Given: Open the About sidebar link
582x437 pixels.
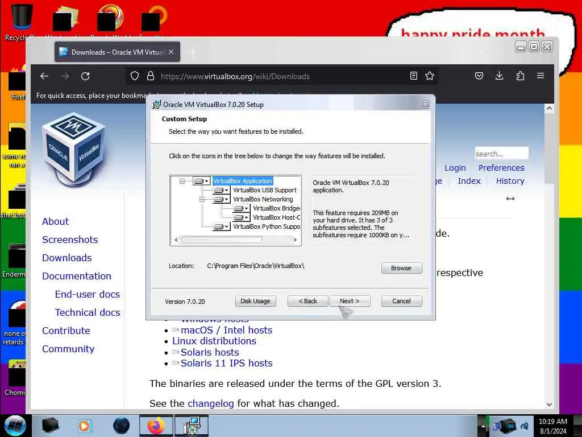Looking at the screenshot, I should pos(55,221).
